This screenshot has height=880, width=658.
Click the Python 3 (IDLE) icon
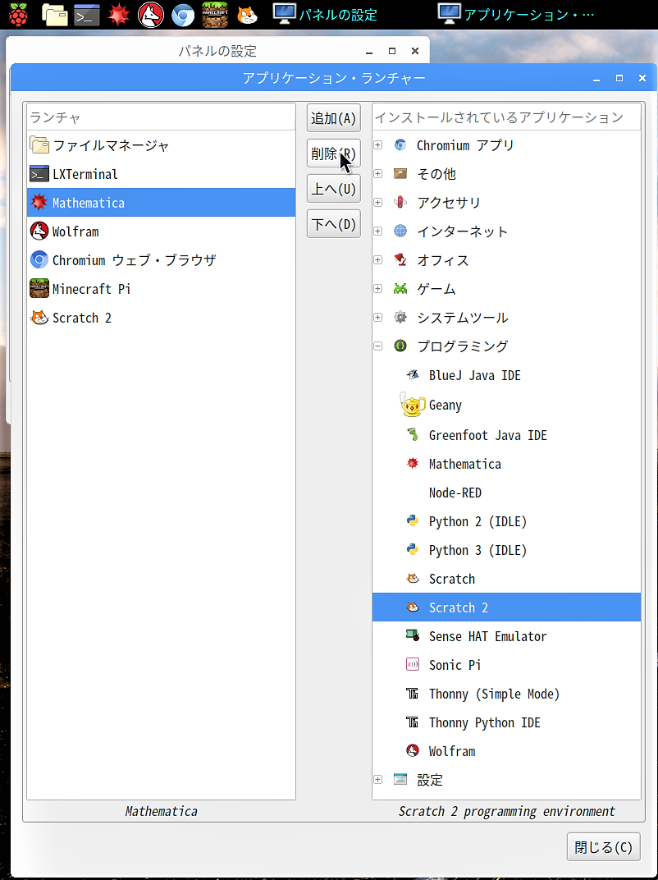click(413, 549)
